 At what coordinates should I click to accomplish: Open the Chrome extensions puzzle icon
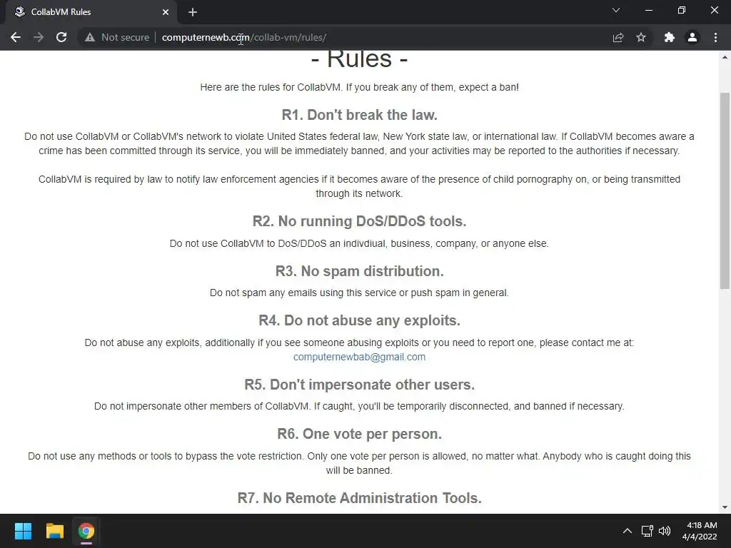coord(670,37)
